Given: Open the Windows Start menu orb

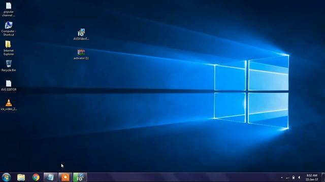Looking at the screenshot, I should (x=6, y=177).
